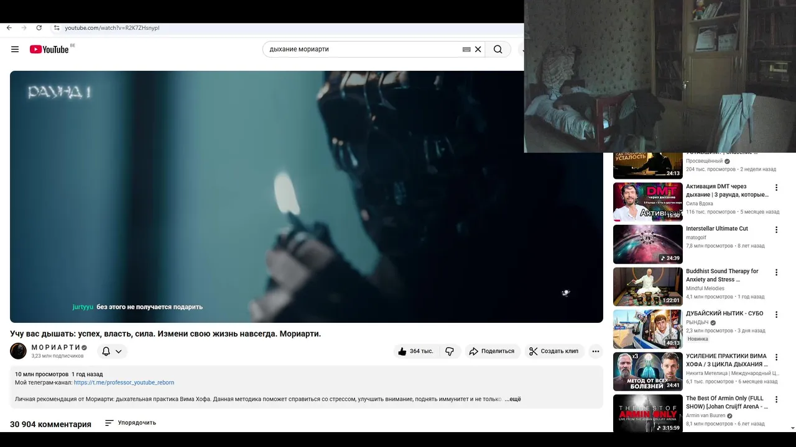Open the Buddhist Sound Therapy video thumbnail
The image size is (796, 447).
click(648, 287)
